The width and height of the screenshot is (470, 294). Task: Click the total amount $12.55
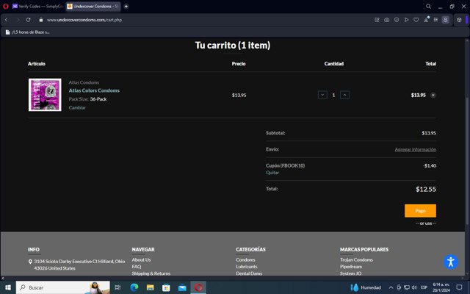point(426,190)
